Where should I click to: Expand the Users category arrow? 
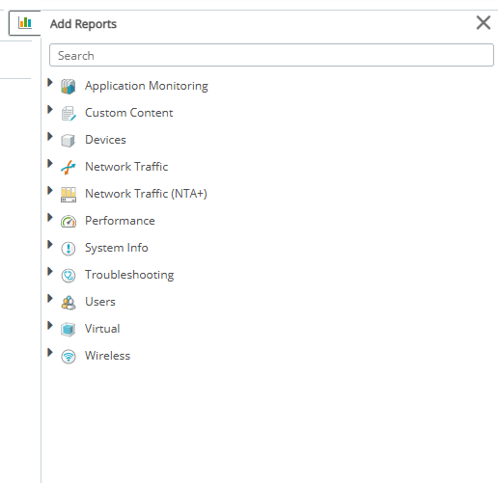[x=50, y=299]
